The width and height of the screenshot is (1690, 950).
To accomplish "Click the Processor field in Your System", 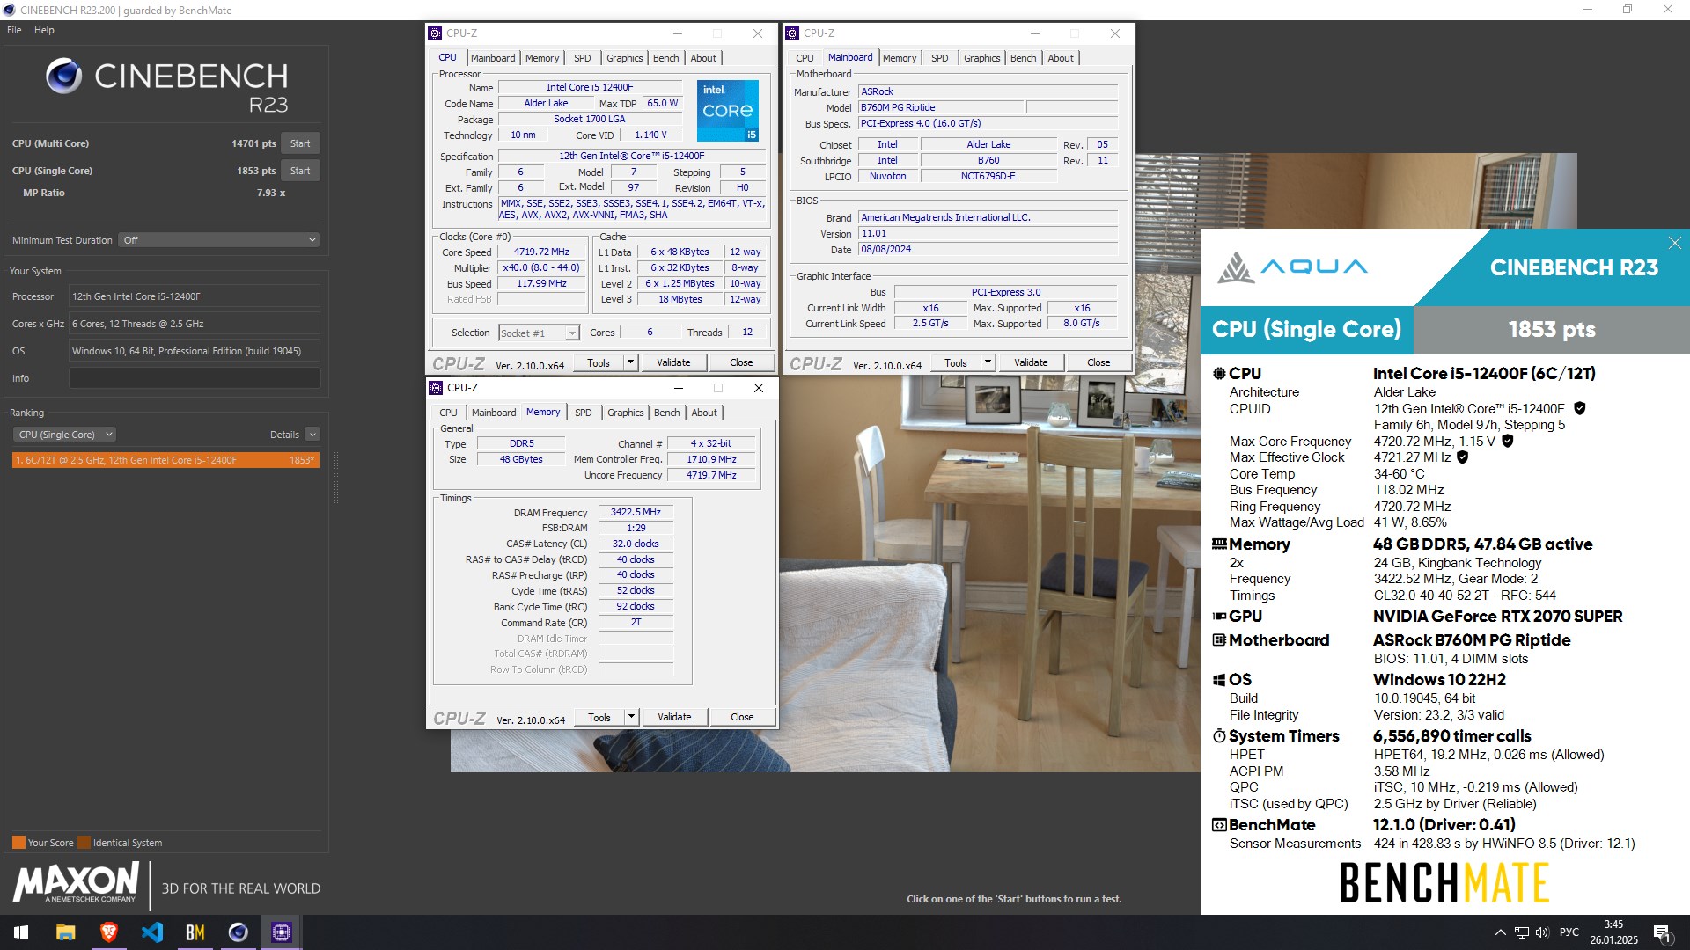I will pos(195,296).
